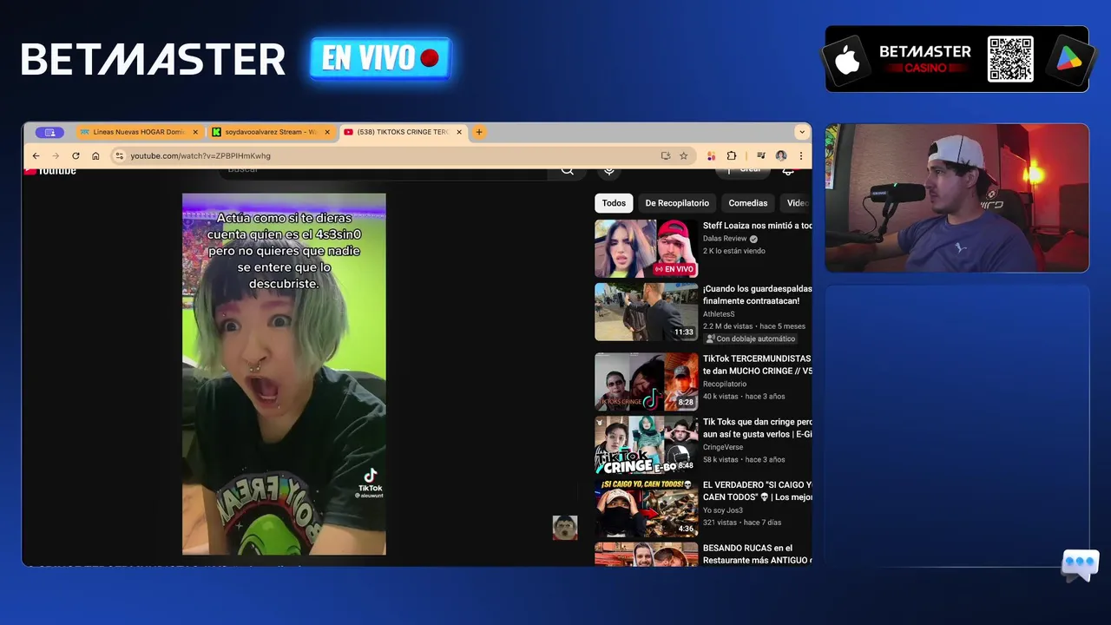Open the Steff Loaiza live video thumbnail
The image size is (1111, 625).
[x=646, y=248]
